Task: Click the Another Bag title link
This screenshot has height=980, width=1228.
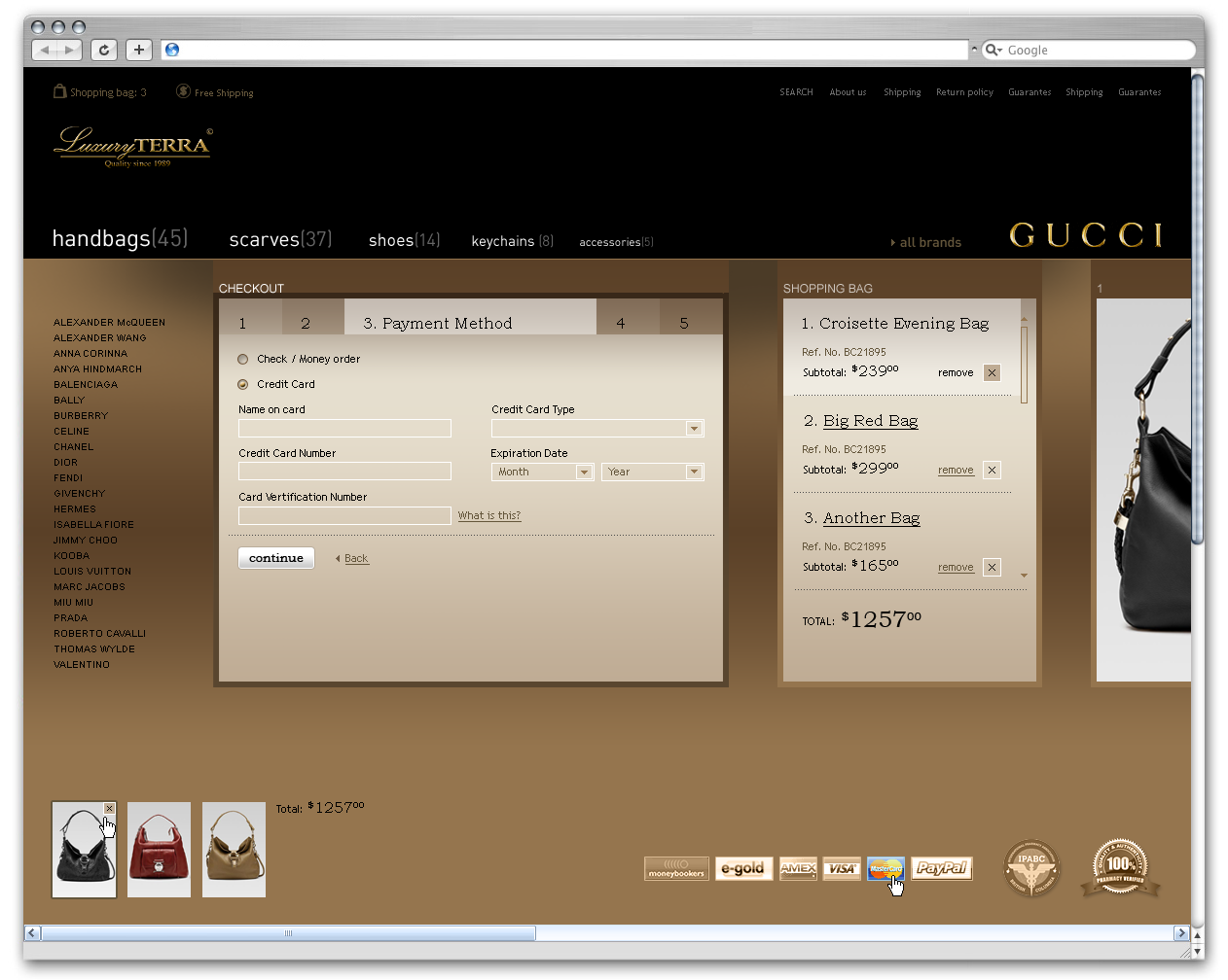Action: click(872, 517)
